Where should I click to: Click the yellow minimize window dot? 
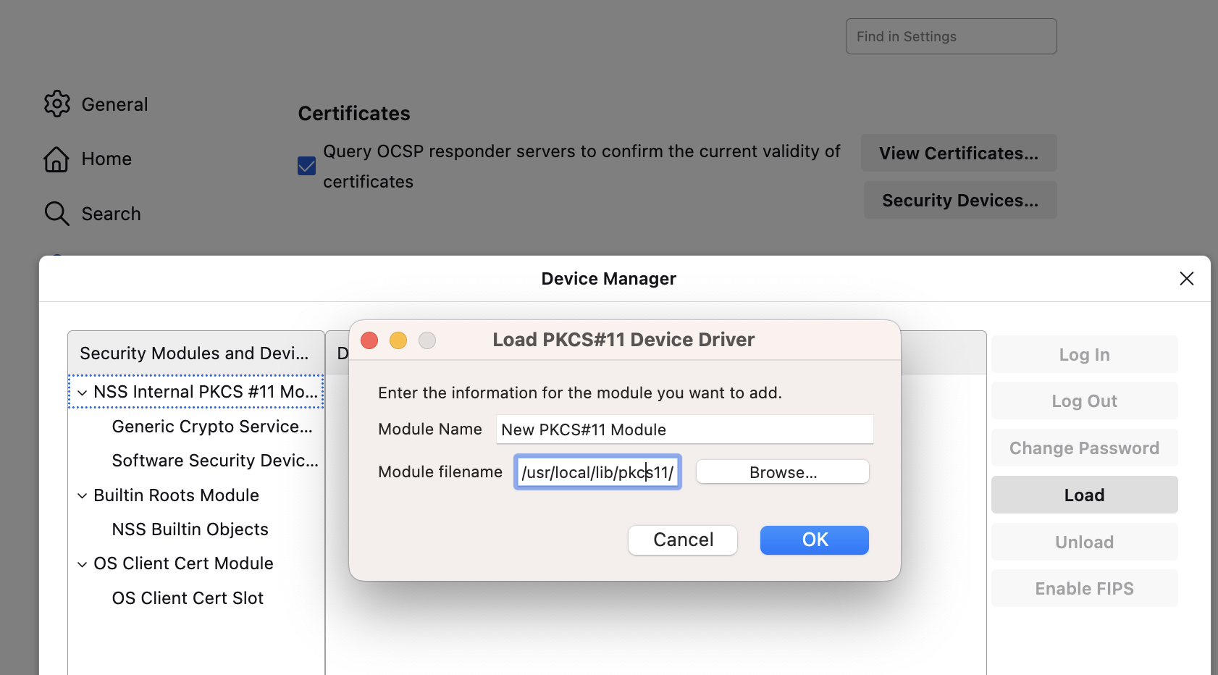coord(398,340)
